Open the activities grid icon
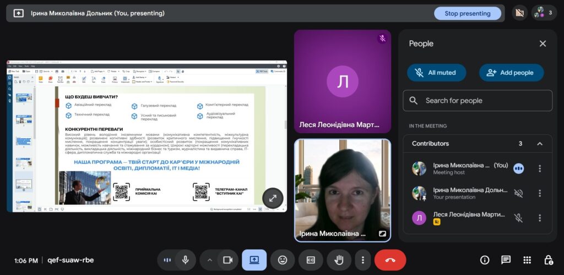 pyautogui.click(x=527, y=260)
